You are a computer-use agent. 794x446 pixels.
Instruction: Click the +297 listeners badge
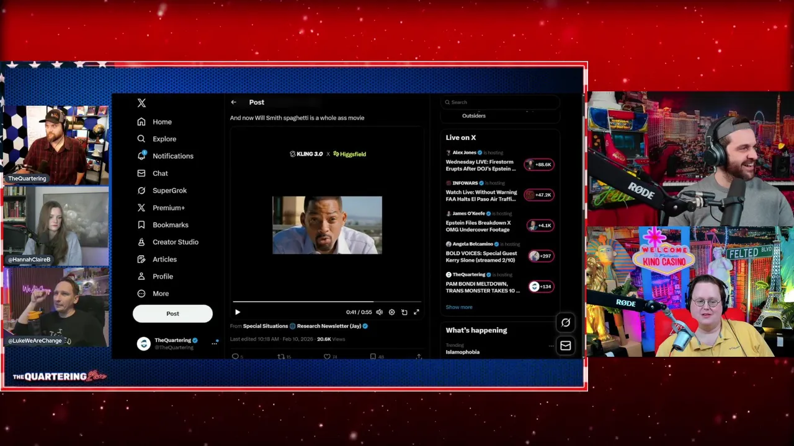[x=541, y=256]
